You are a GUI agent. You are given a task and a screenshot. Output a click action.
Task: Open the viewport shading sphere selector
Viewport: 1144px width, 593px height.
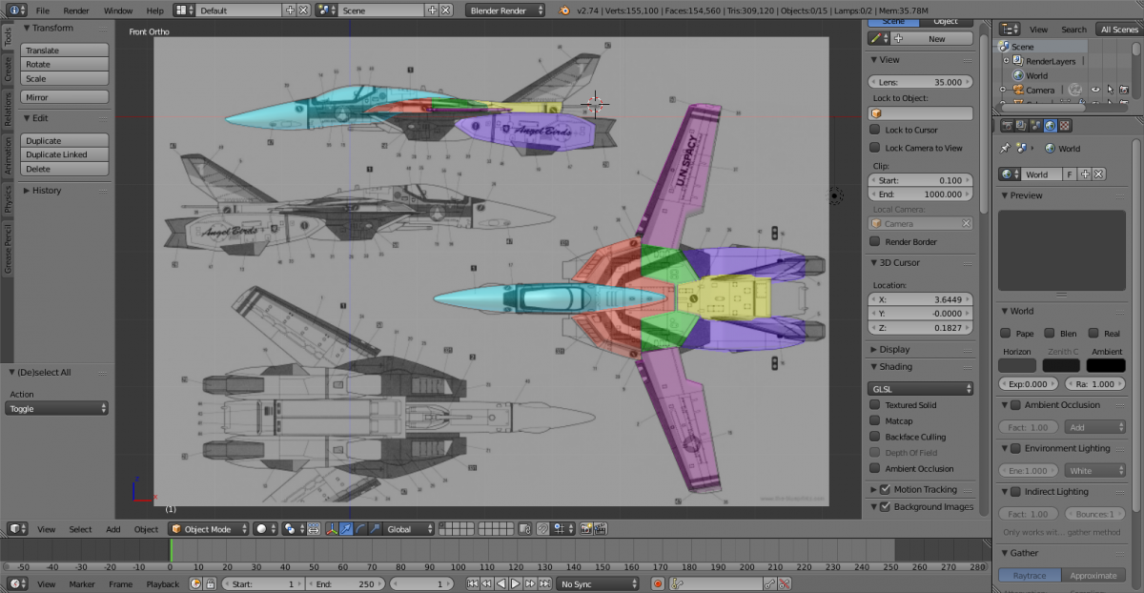click(x=264, y=529)
